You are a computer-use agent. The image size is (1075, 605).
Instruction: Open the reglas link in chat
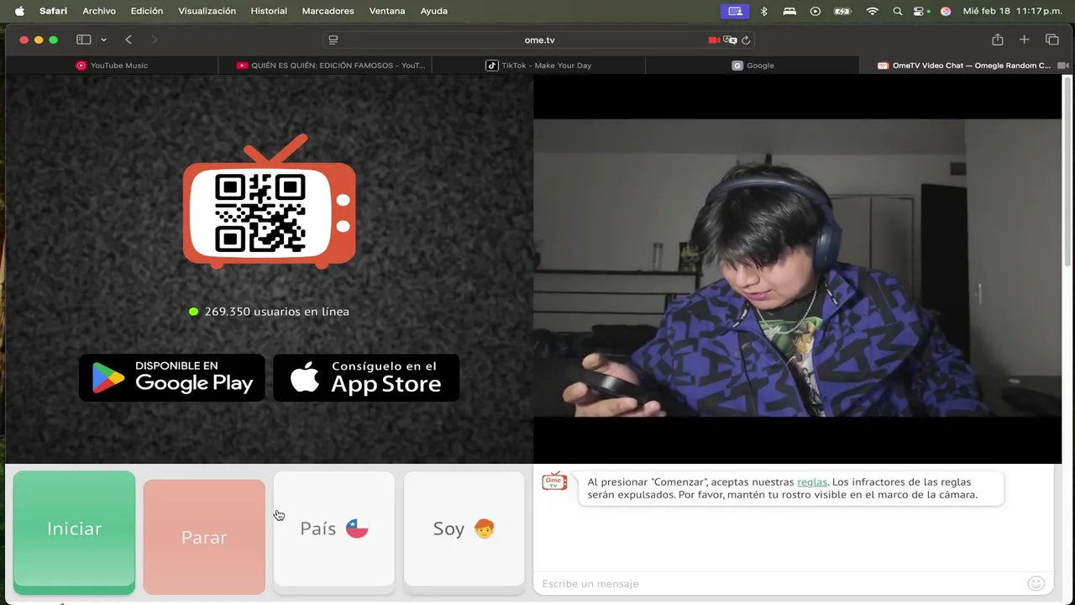[812, 481]
